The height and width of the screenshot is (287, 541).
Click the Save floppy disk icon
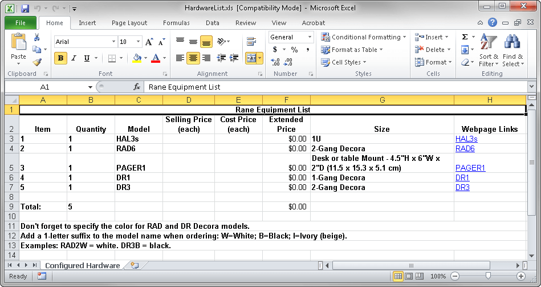tap(25, 9)
